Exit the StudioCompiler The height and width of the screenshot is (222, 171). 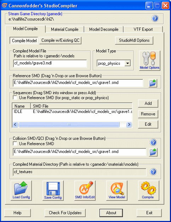[x=149, y=213]
